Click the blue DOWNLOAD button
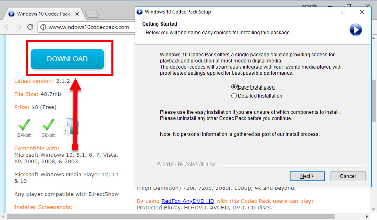377x220 pixels. (x=67, y=59)
